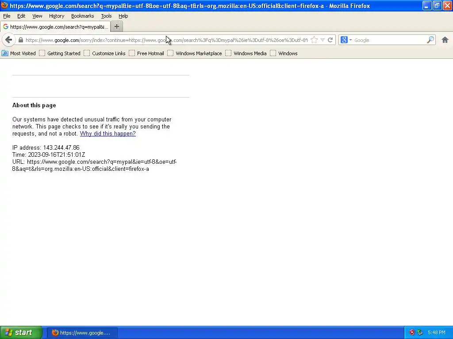Open the Most Visited bookmarks folder
The width and height of the screenshot is (453, 339).
[19, 53]
